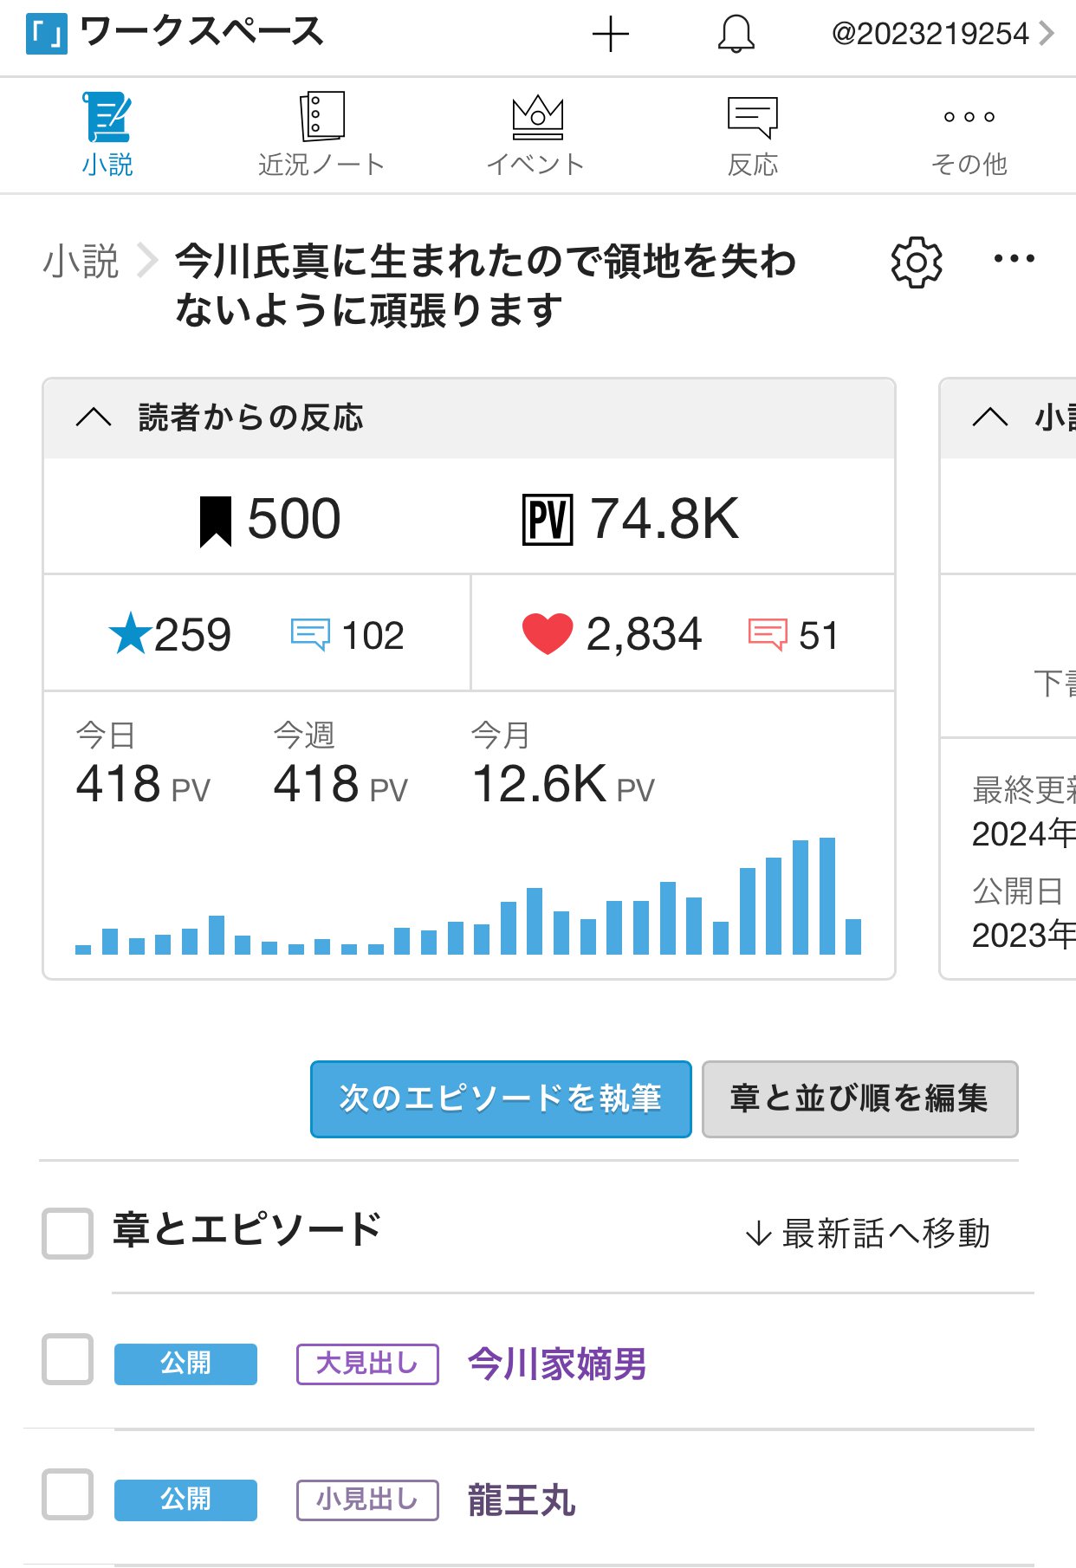Click the black bookmark followers icon
1076x1568 pixels.
(x=216, y=521)
